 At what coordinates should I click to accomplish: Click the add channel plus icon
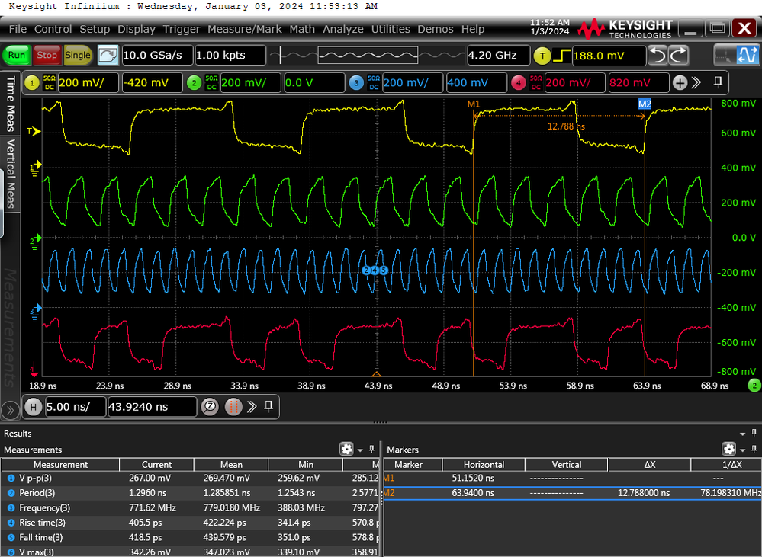679,83
